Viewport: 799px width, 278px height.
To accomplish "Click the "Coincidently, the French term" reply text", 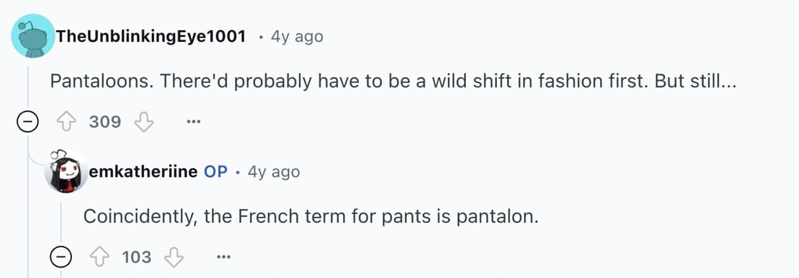I will [x=311, y=216].
